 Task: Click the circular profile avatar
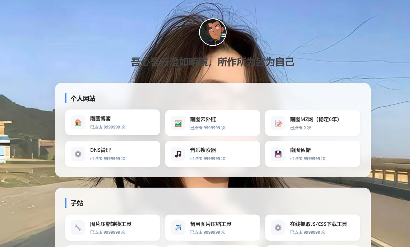[213, 32]
